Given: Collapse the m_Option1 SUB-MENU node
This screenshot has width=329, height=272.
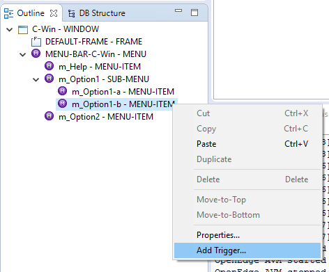Looking at the screenshot, I should pos(36,80).
